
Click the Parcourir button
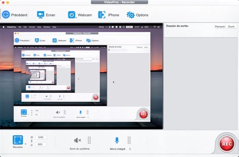[220, 27]
